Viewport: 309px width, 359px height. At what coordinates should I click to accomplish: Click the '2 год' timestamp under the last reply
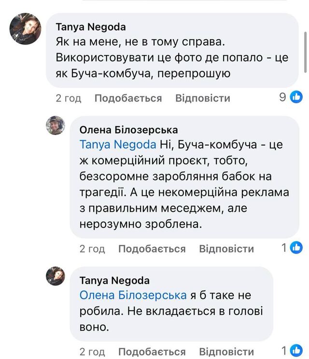(x=92, y=351)
